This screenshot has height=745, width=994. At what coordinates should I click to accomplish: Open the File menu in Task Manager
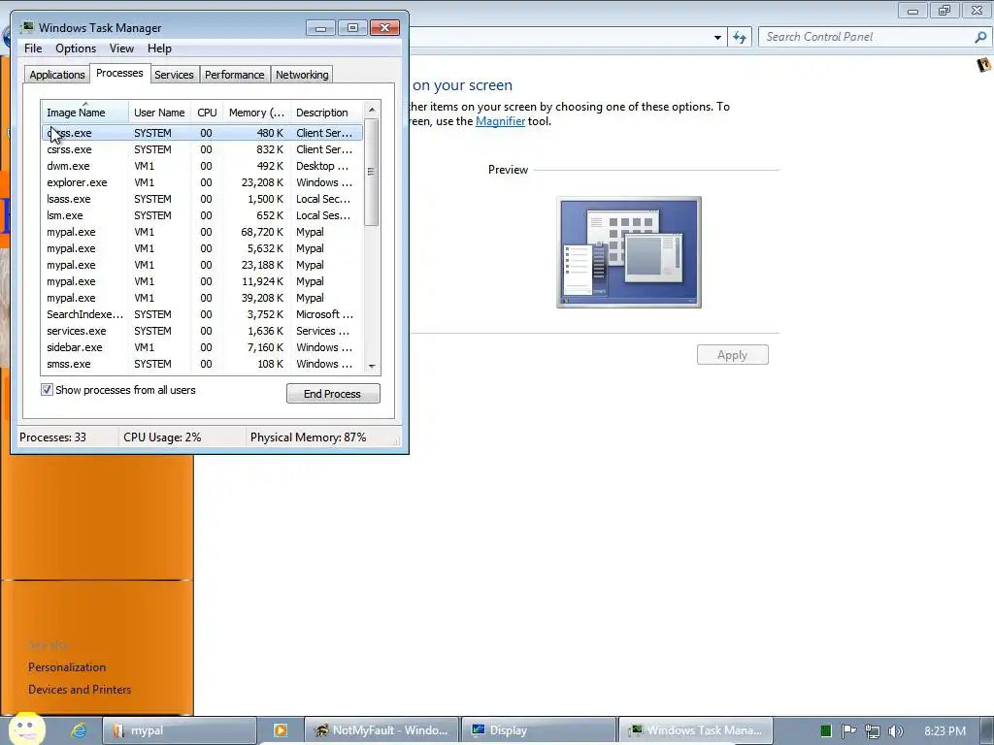33,49
